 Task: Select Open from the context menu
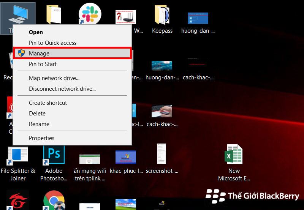pyautogui.click(x=36, y=32)
